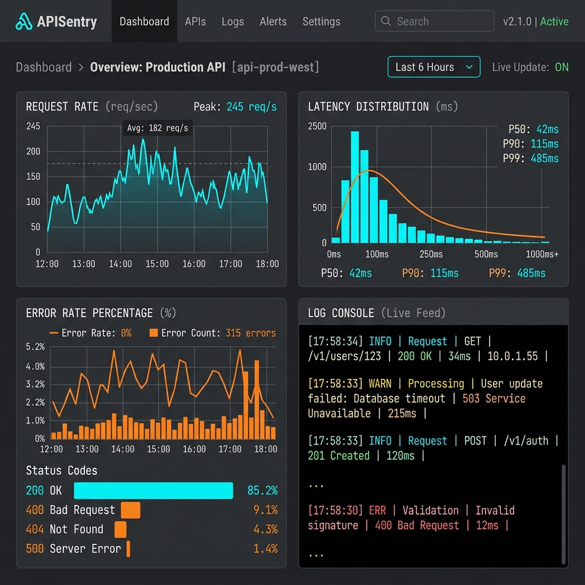The image size is (585, 585).
Task: Click the search magnifier icon
Action: (386, 21)
